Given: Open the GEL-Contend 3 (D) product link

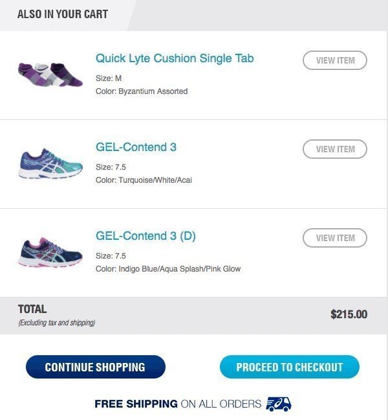Looking at the screenshot, I should (145, 236).
